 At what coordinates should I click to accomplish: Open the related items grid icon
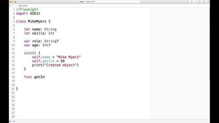click(10, 6)
